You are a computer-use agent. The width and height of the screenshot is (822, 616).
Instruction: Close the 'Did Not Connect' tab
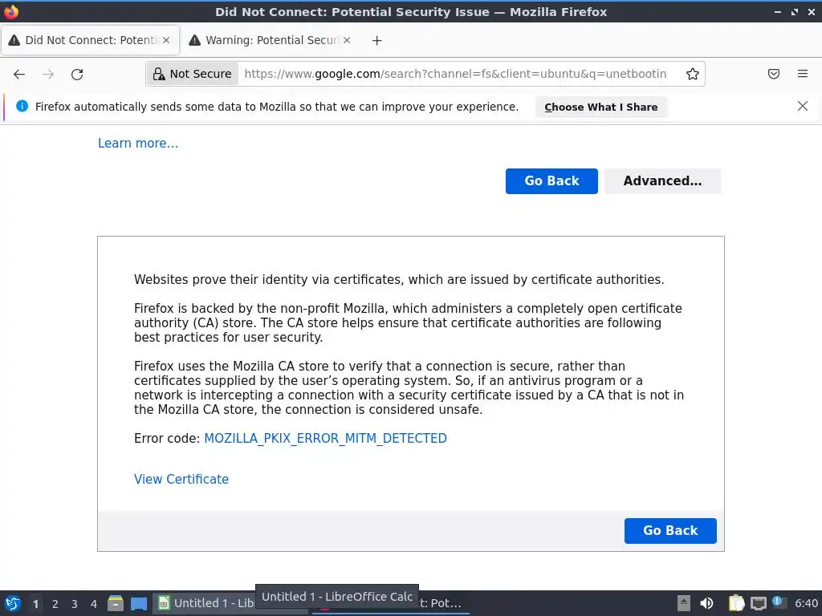(166, 40)
